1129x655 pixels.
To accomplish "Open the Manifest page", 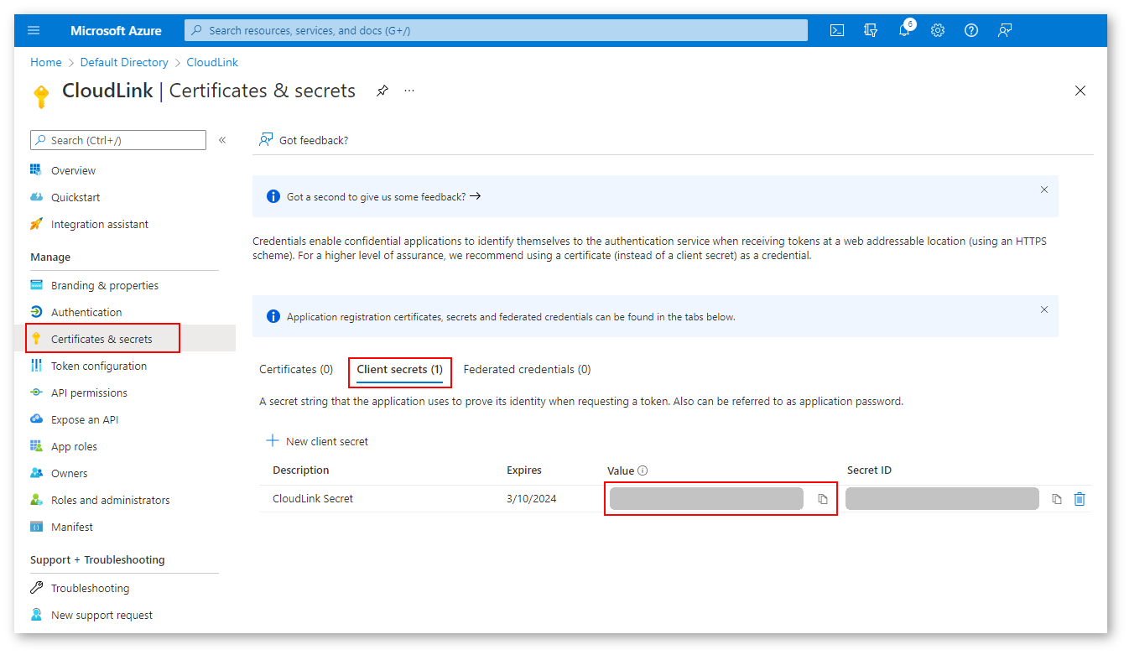I will tap(72, 527).
